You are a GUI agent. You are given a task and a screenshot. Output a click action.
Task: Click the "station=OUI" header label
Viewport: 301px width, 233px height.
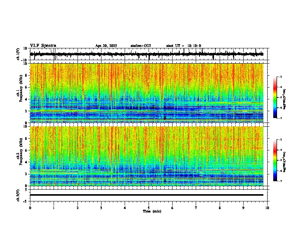coord(141,46)
